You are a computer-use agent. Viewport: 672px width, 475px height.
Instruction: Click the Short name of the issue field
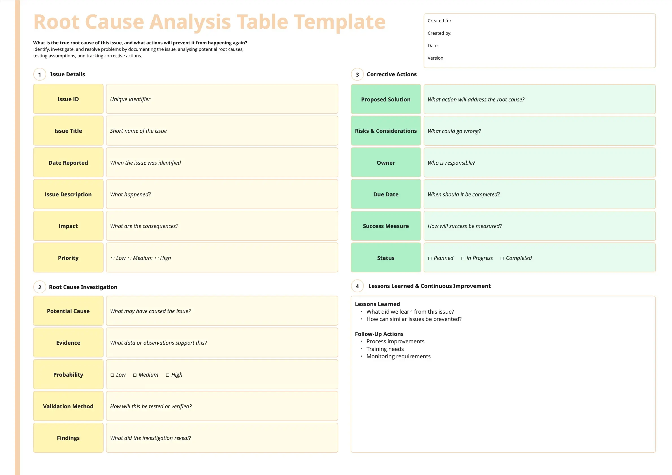222,131
